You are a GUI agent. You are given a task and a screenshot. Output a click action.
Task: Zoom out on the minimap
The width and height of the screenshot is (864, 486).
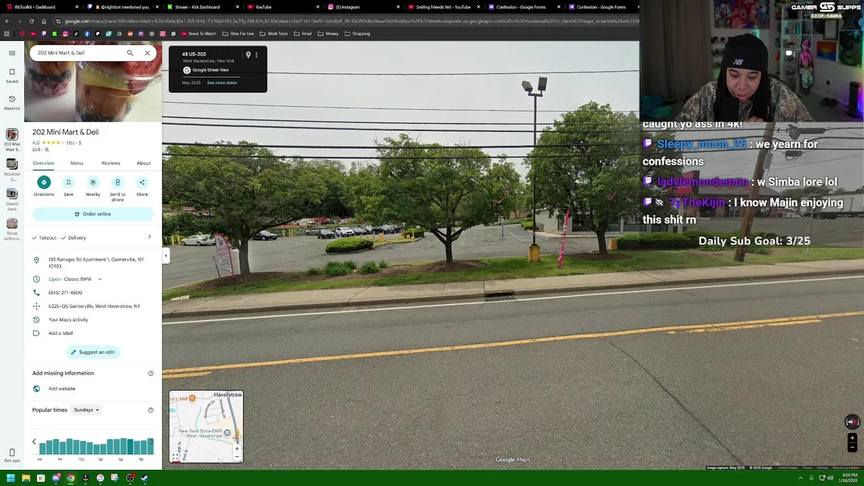pos(237,457)
